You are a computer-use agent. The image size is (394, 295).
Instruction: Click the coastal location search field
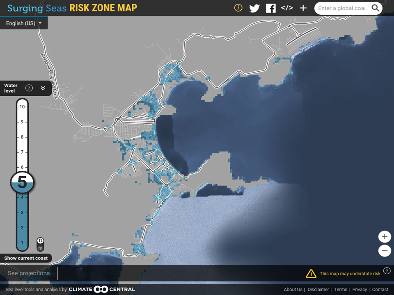coord(341,8)
